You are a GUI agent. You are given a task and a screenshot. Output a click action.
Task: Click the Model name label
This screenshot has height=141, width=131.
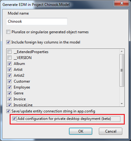18,13
